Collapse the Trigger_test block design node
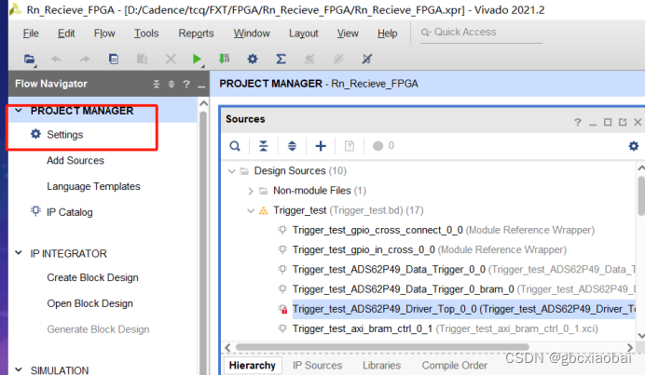 (x=251, y=210)
